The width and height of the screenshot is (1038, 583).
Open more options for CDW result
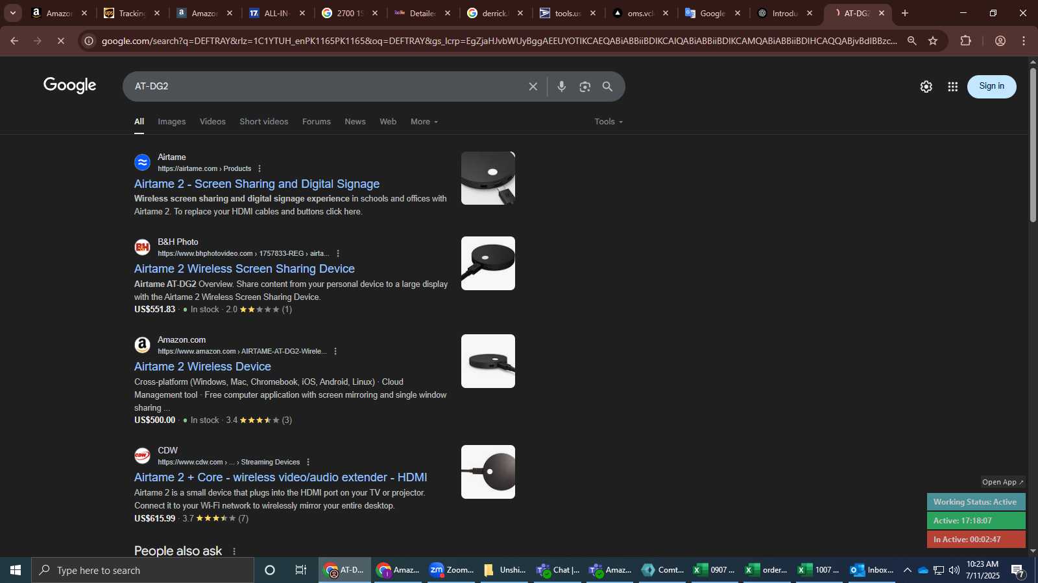[x=308, y=462]
